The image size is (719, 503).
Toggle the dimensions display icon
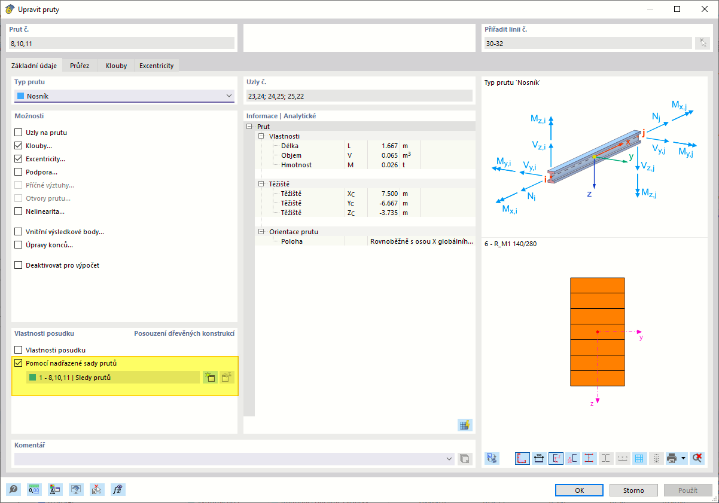pos(539,458)
